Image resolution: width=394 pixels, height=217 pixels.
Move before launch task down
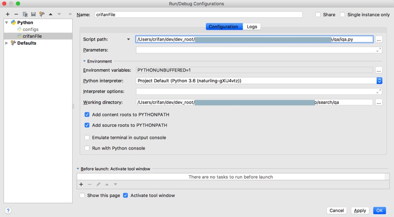pos(115,184)
